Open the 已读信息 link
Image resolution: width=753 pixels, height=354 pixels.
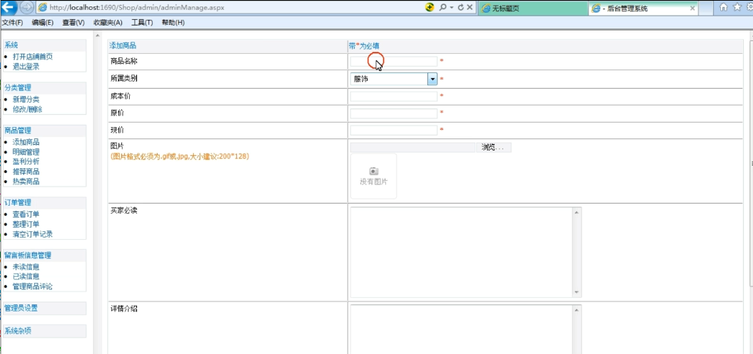pyautogui.click(x=26, y=276)
